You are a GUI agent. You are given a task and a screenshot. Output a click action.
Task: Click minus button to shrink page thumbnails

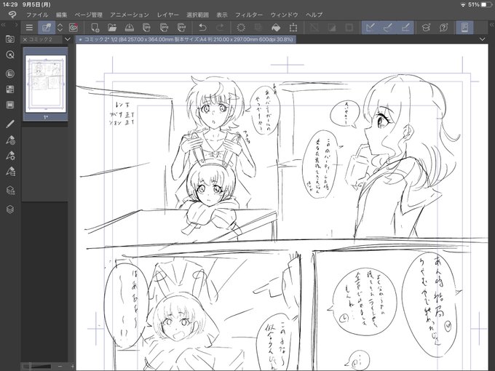point(60,366)
